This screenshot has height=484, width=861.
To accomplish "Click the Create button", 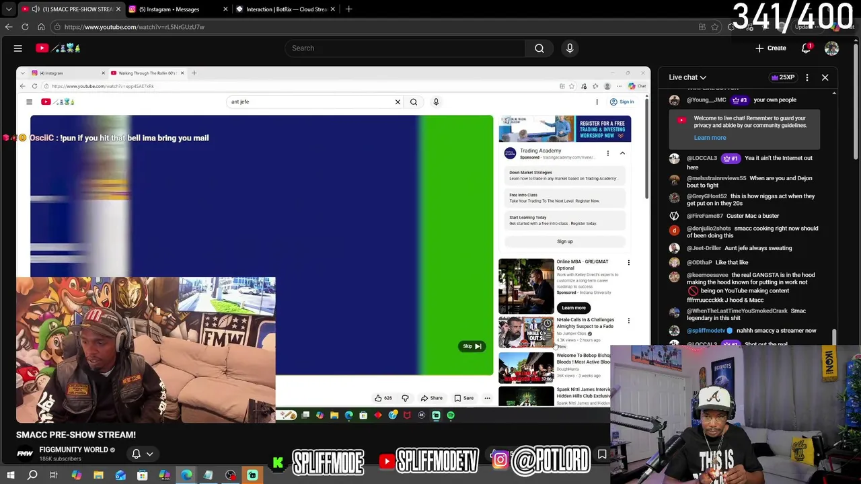I will pos(771,48).
